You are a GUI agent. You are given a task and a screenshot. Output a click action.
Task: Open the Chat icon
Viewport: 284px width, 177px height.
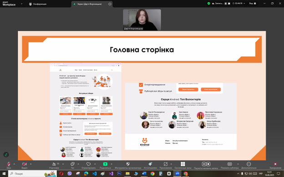(72, 164)
